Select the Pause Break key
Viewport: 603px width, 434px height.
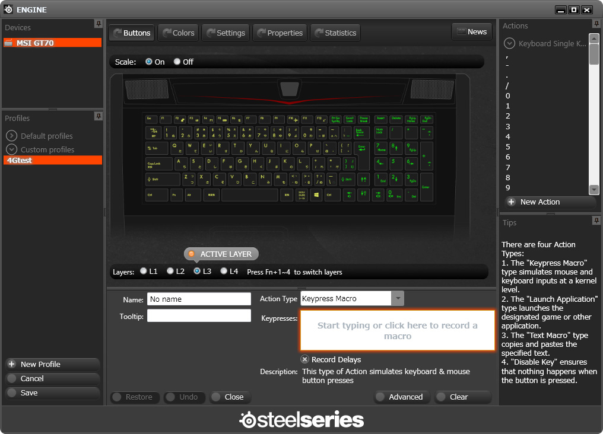(x=363, y=119)
